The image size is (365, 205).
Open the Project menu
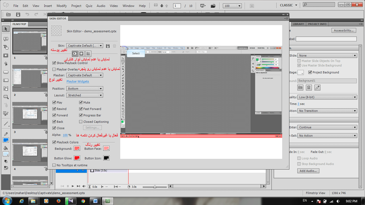click(76, 6)
